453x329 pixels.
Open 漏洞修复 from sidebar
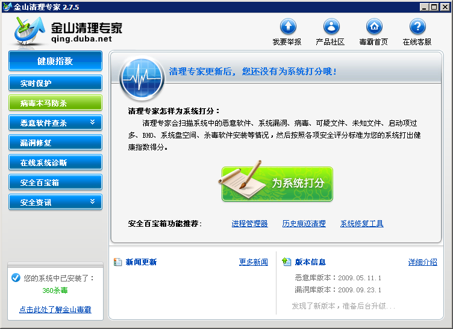[55, 143]
